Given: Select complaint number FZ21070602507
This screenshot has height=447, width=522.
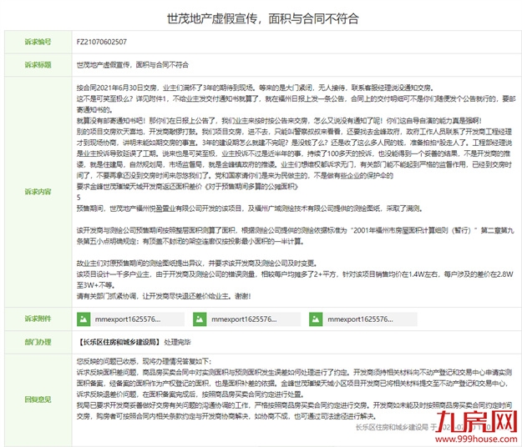Looking at the screenshot, I should pyautogui.click(x=102, y=42).
